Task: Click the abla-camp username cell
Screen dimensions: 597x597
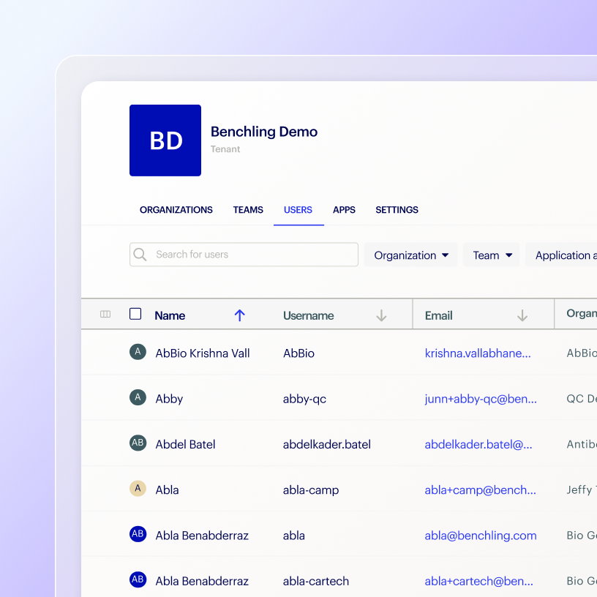Action: 311,490
